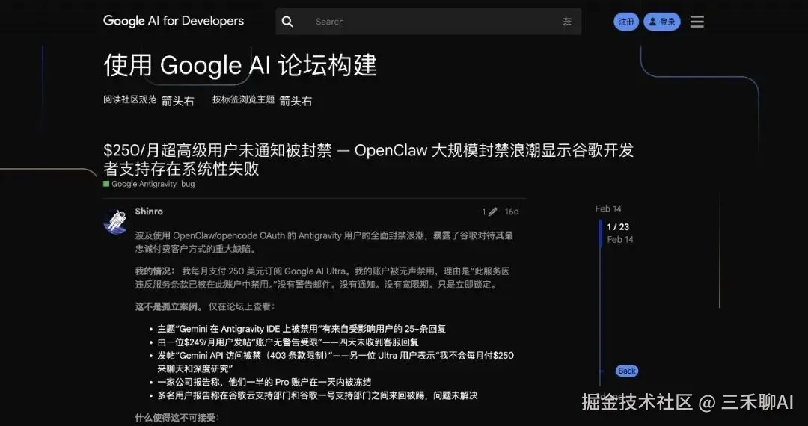Open the hamburger menu icon
The image size is (808, 426).
(x=697, y=22)
